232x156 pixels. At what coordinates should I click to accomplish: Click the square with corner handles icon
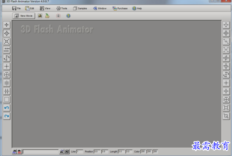pos(226,108)
